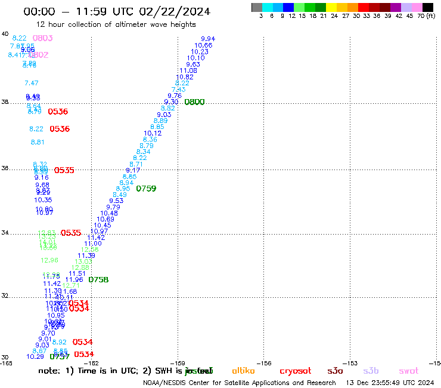Viewport: 441px width, 388px height.
Task: Select the 11.96 wave height value
Action: click(74, 279)
